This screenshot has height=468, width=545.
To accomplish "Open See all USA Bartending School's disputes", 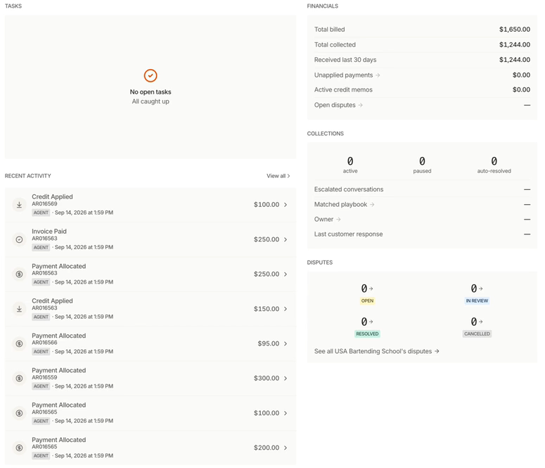I will pos(377,351).
